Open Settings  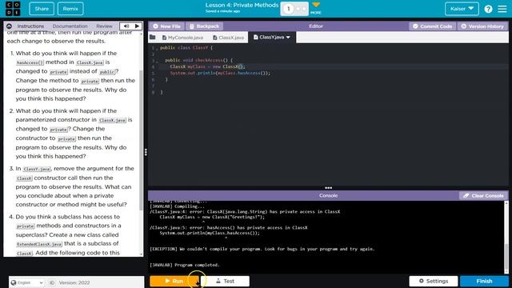click(434, 281)
